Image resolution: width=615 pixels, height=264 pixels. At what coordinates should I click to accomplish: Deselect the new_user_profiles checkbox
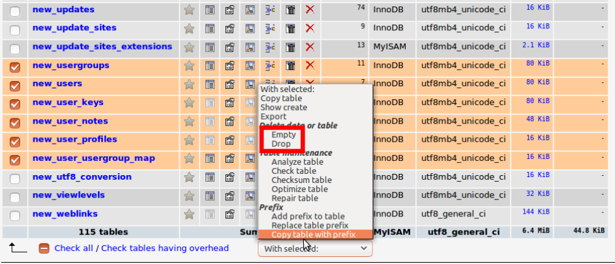tap(15, 140)
